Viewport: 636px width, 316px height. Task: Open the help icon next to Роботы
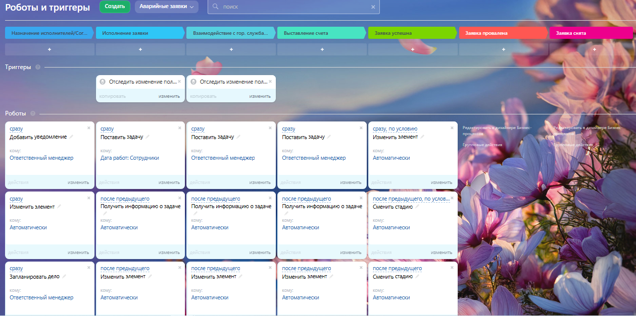click(x=33, y=113)
